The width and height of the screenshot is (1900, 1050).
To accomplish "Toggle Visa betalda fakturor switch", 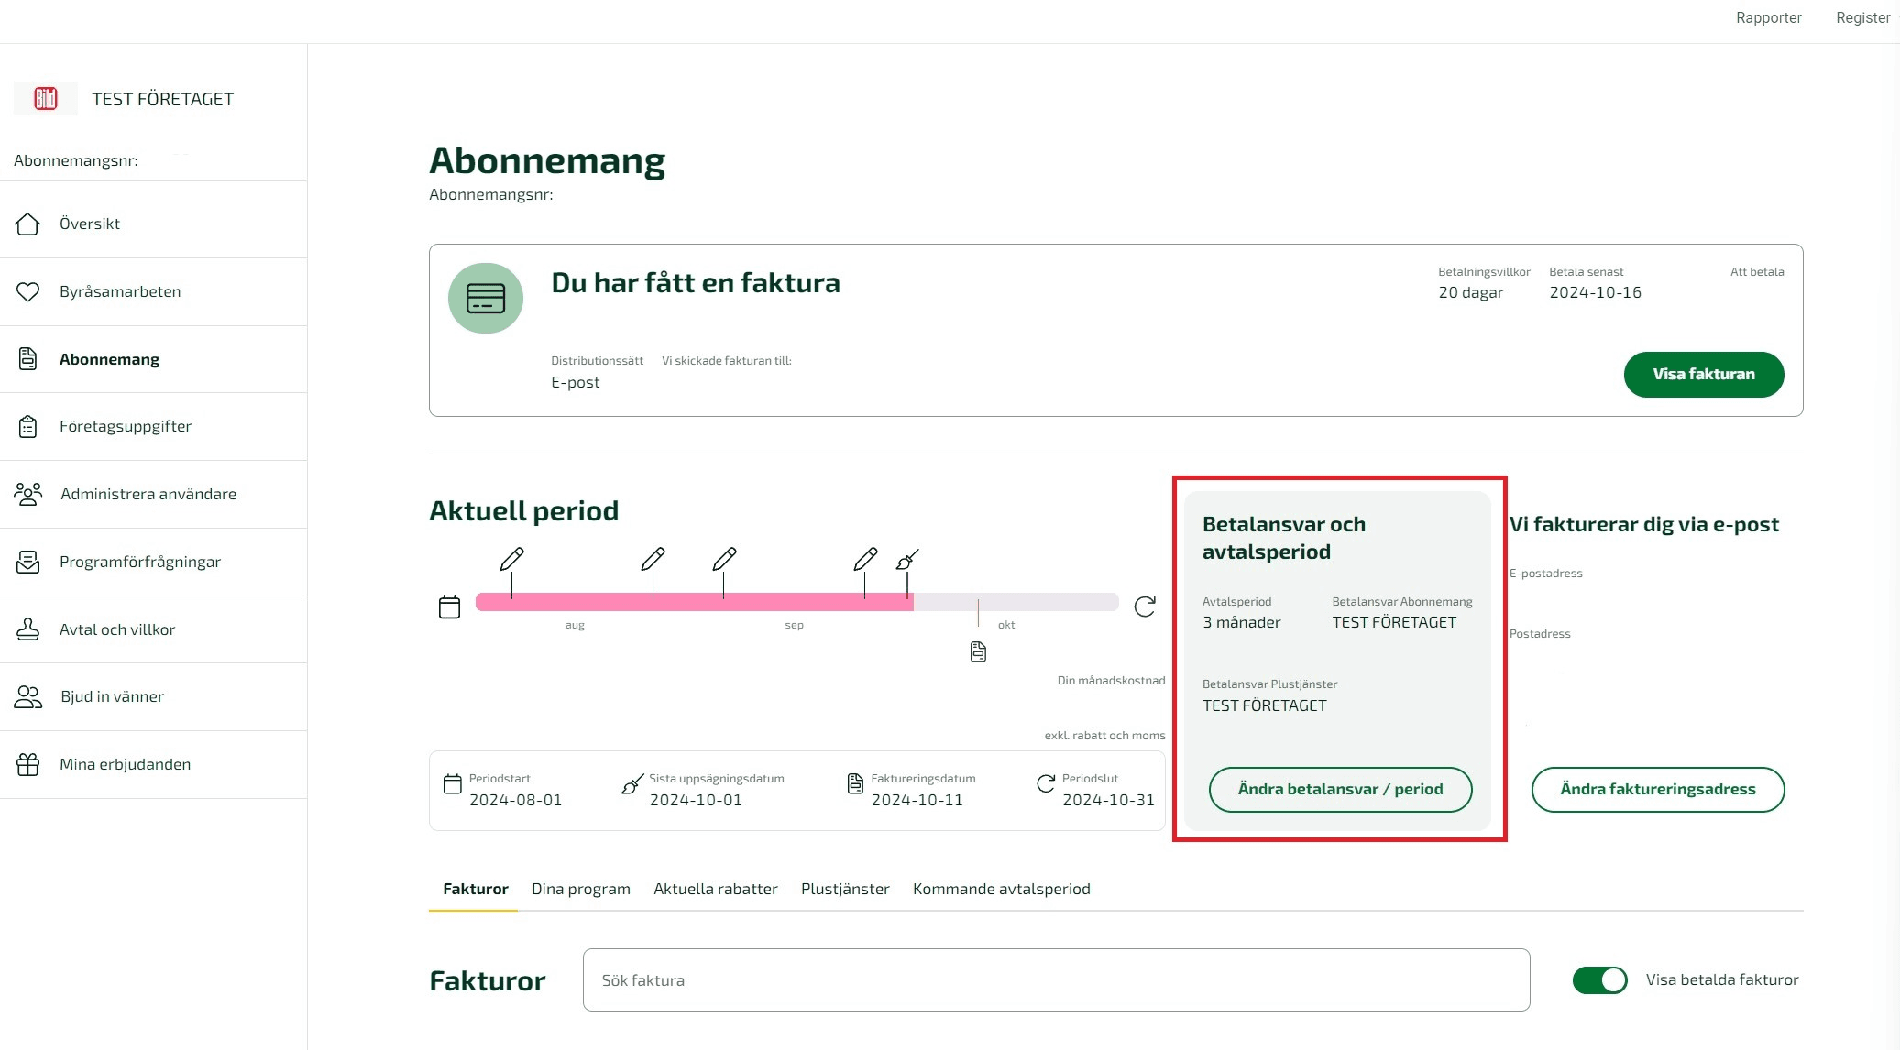I will [1599, 980].
